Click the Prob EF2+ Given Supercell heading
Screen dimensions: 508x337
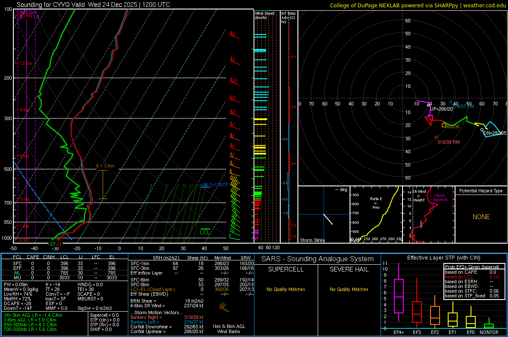472,267
